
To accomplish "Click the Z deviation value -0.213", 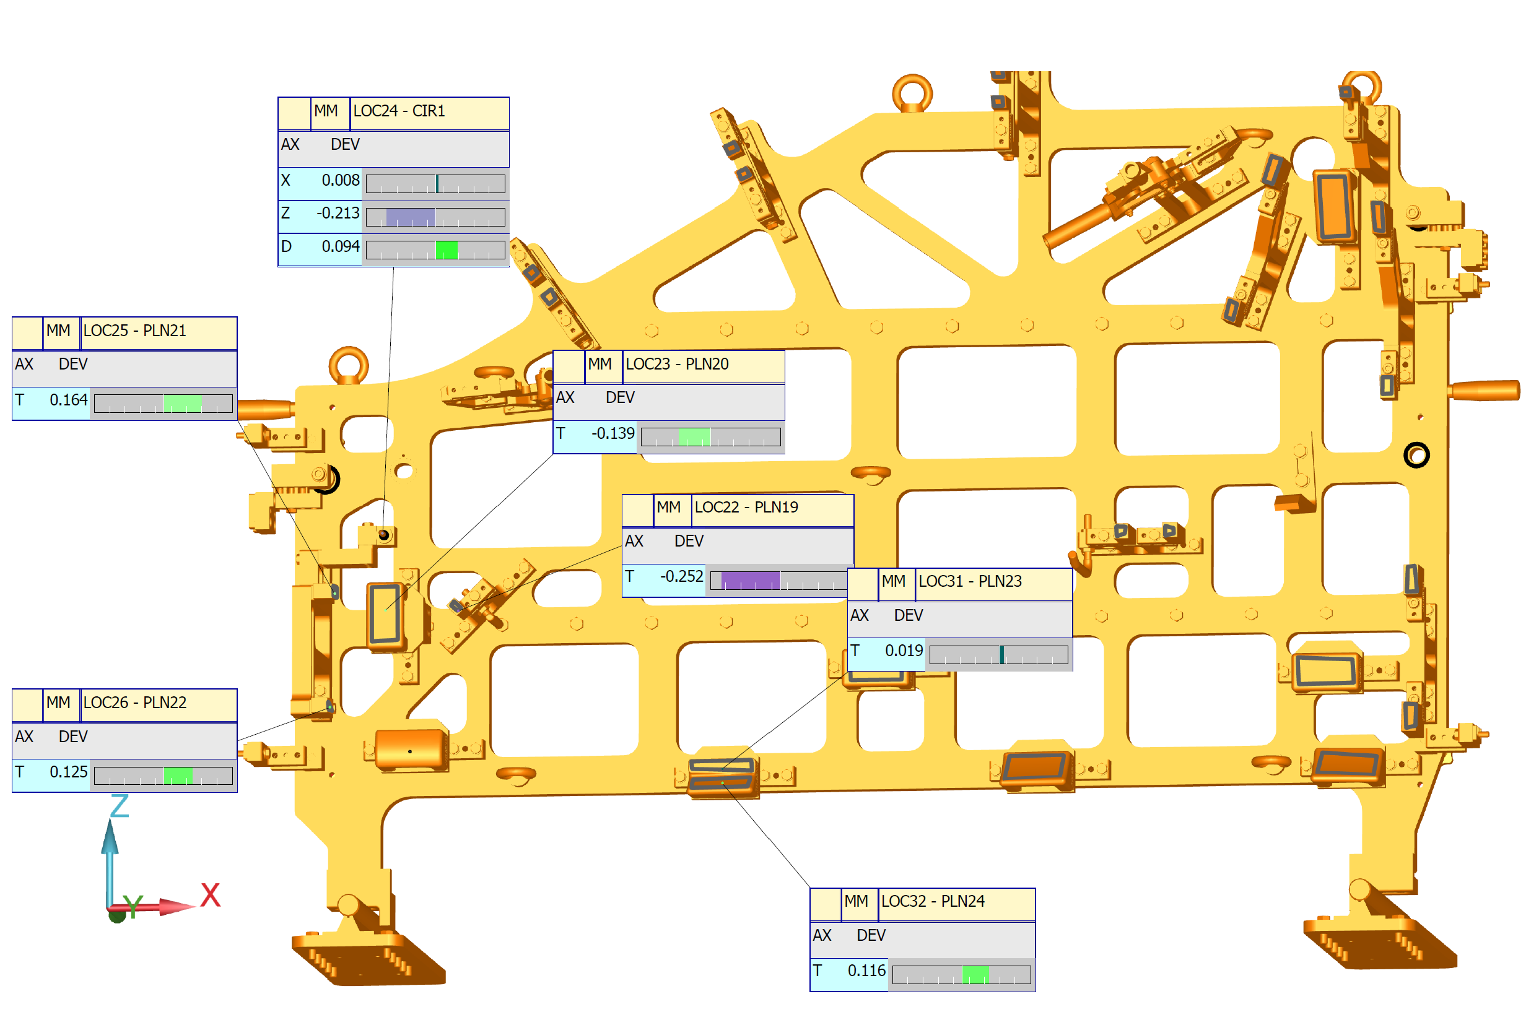I will click(338, 214).
